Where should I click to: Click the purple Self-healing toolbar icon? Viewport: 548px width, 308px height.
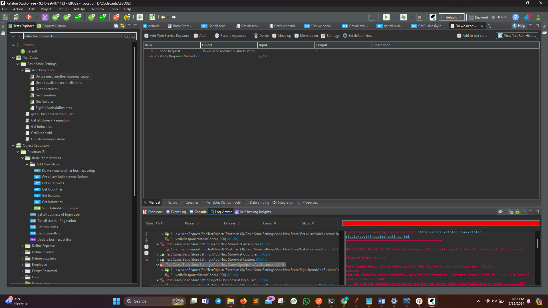click(45, 17)
